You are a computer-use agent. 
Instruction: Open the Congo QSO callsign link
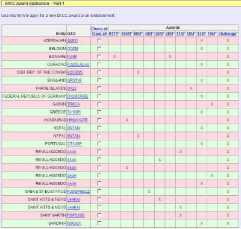coord(75,72)
